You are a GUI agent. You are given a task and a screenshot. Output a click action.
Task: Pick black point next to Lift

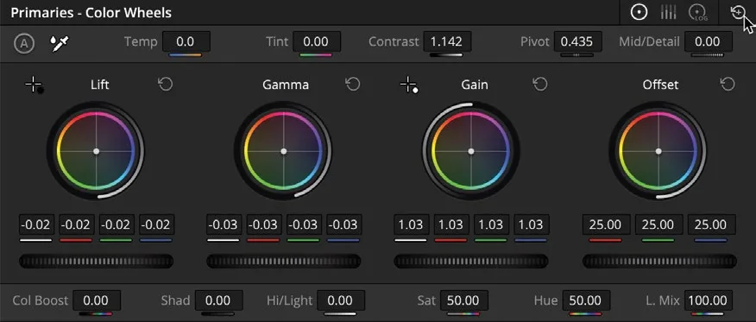35,85
